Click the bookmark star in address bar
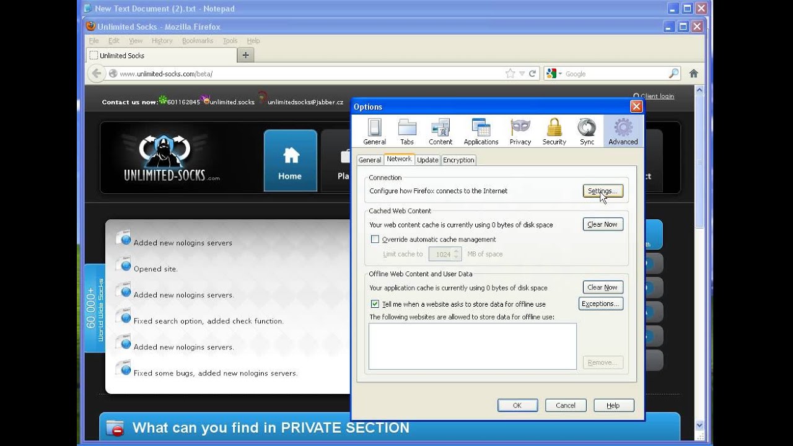This screenshot has width=793, height=446. (x=510, y=73)
